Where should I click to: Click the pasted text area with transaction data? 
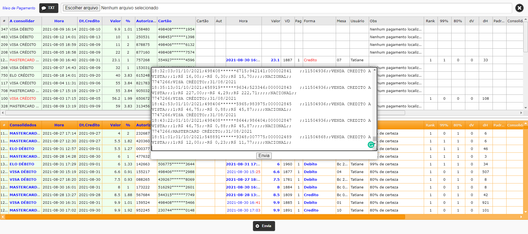coord(262,109)
